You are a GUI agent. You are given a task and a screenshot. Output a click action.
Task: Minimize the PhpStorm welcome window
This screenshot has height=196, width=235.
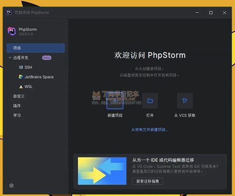tap(197, 12)
